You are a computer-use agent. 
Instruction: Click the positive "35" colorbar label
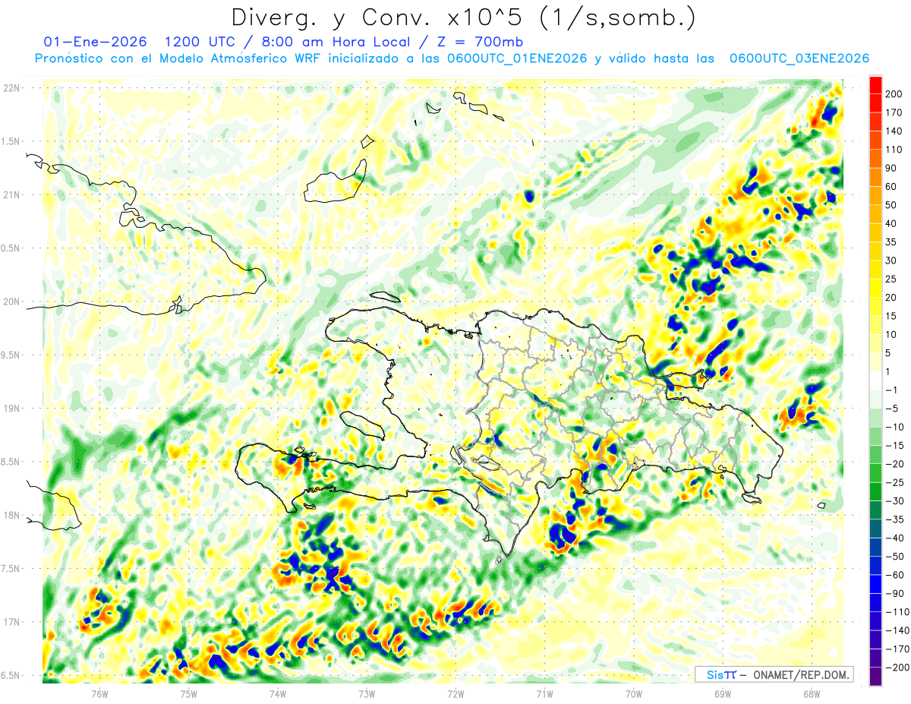point(891,242)
